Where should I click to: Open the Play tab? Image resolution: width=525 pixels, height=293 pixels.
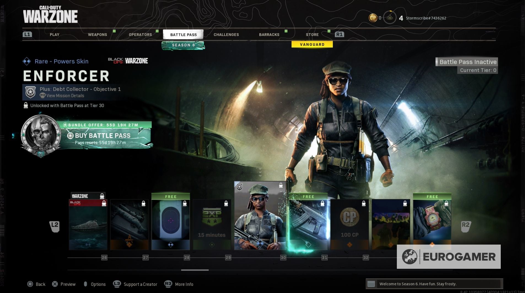tap(55, 35)
